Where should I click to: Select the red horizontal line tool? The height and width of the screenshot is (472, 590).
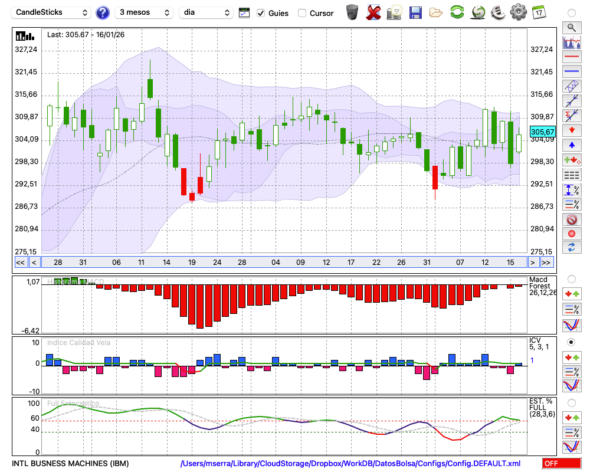tap(572, 57)
